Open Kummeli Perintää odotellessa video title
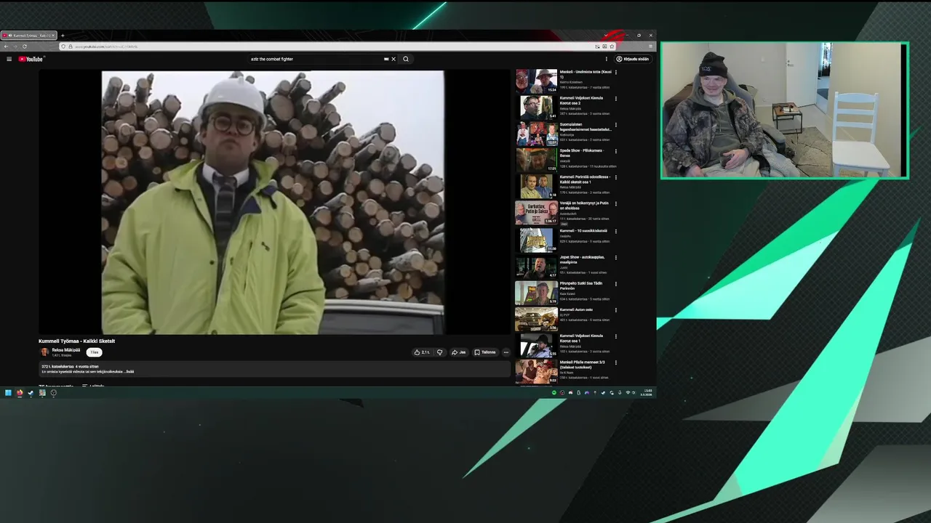The height and width of the screenshot is (523, 931). [x=585, y=179]
